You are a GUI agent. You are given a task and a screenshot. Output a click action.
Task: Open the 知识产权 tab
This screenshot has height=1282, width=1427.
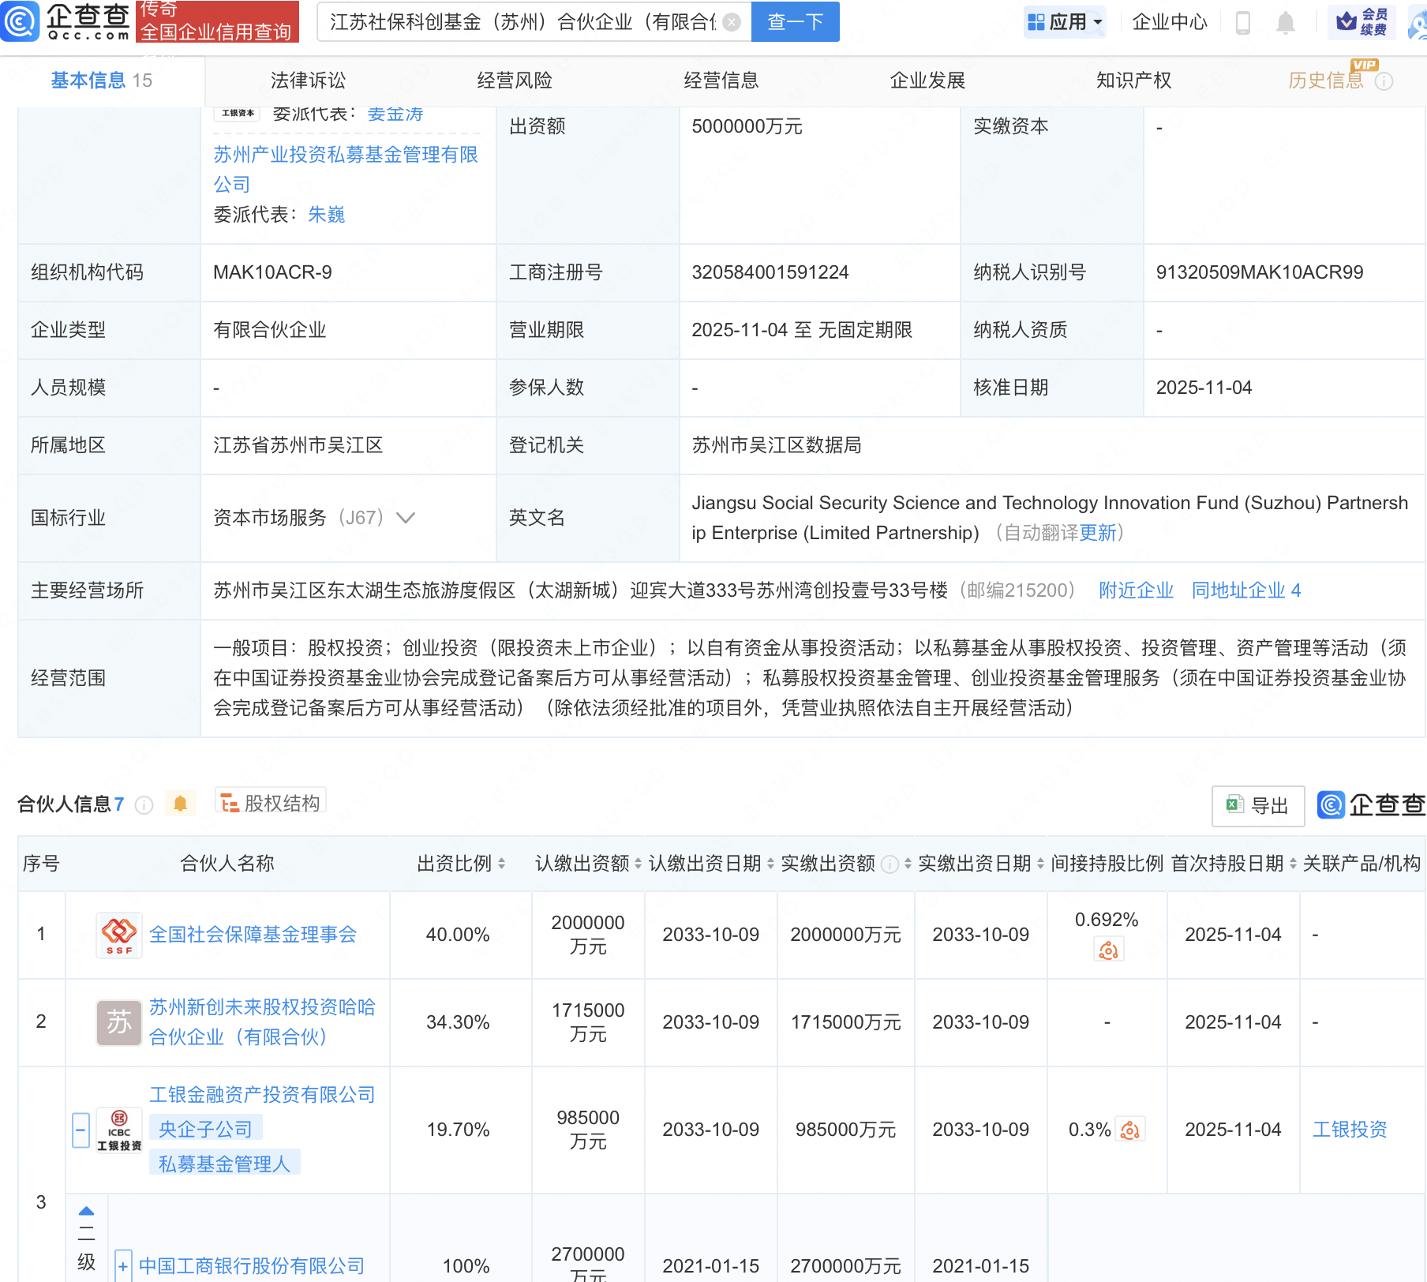click(1133, 81)
